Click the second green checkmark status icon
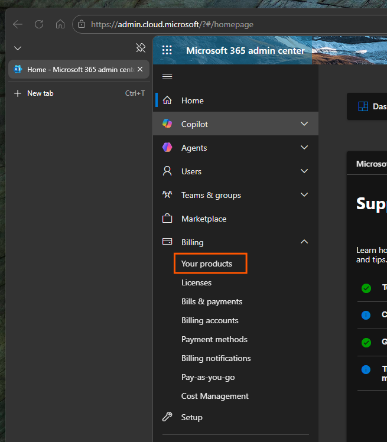Image resolution: width=387 pixels, height=442 pixels. [366, 343]
